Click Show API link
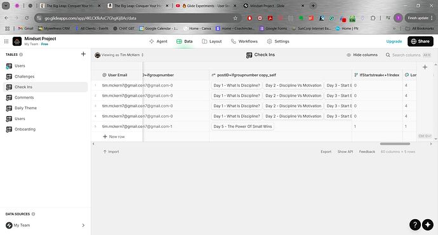Screen dimensions: 438x235 click(345, 152)
